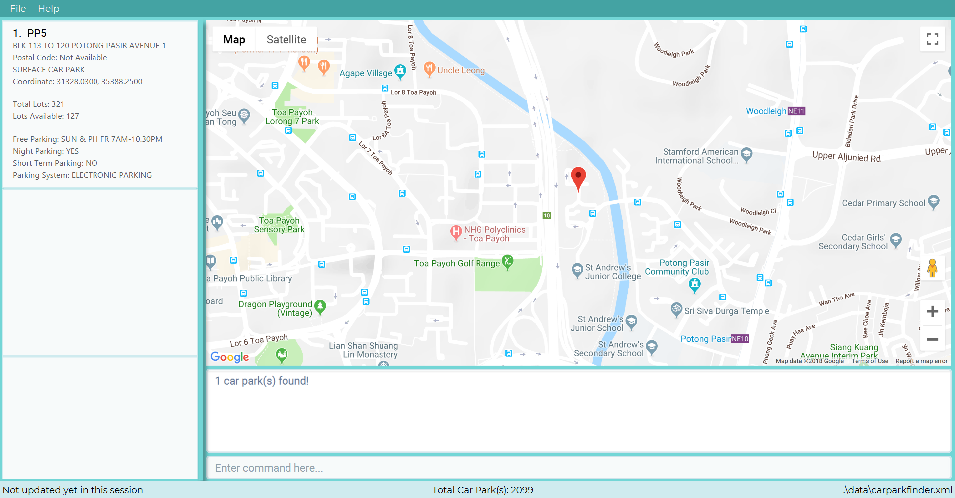Click the results message box
Viewport: 955px width, 498px height.
pos(579,410)
